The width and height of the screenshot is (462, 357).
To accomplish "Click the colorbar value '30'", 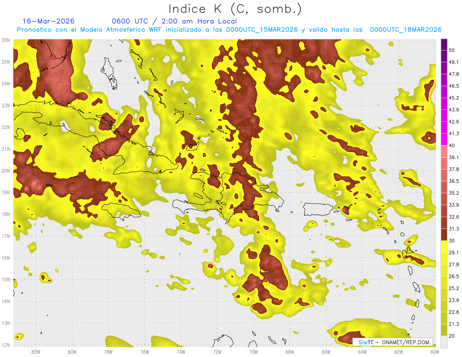I will (x=452, y=241).
